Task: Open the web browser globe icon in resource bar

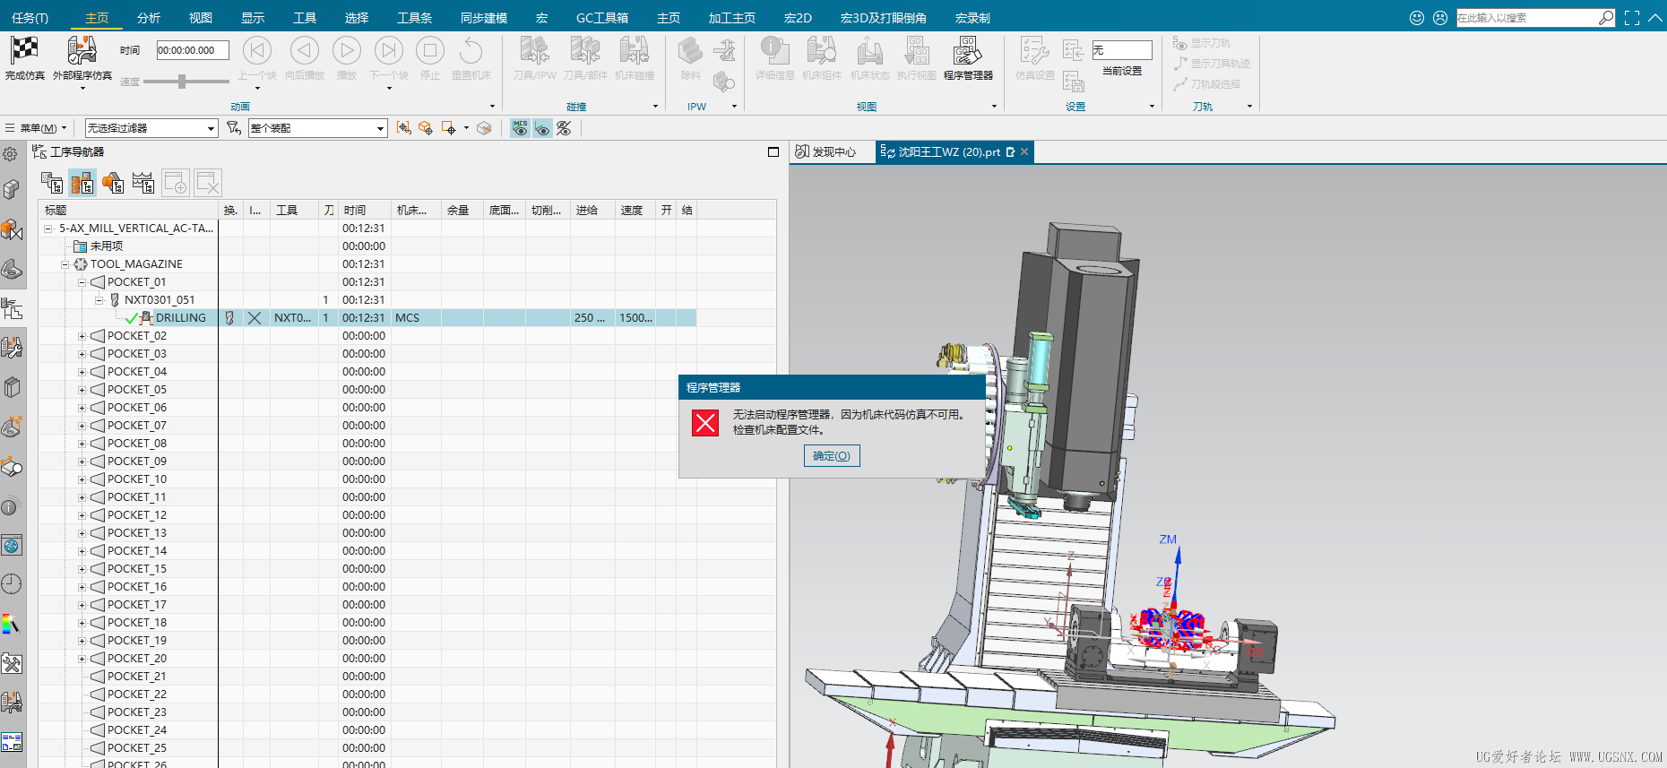Action: (12, 546)
